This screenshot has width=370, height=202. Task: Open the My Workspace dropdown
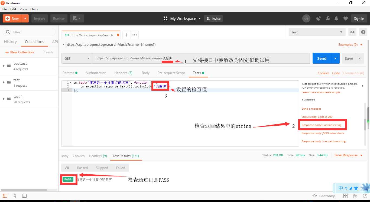[182, 18]
